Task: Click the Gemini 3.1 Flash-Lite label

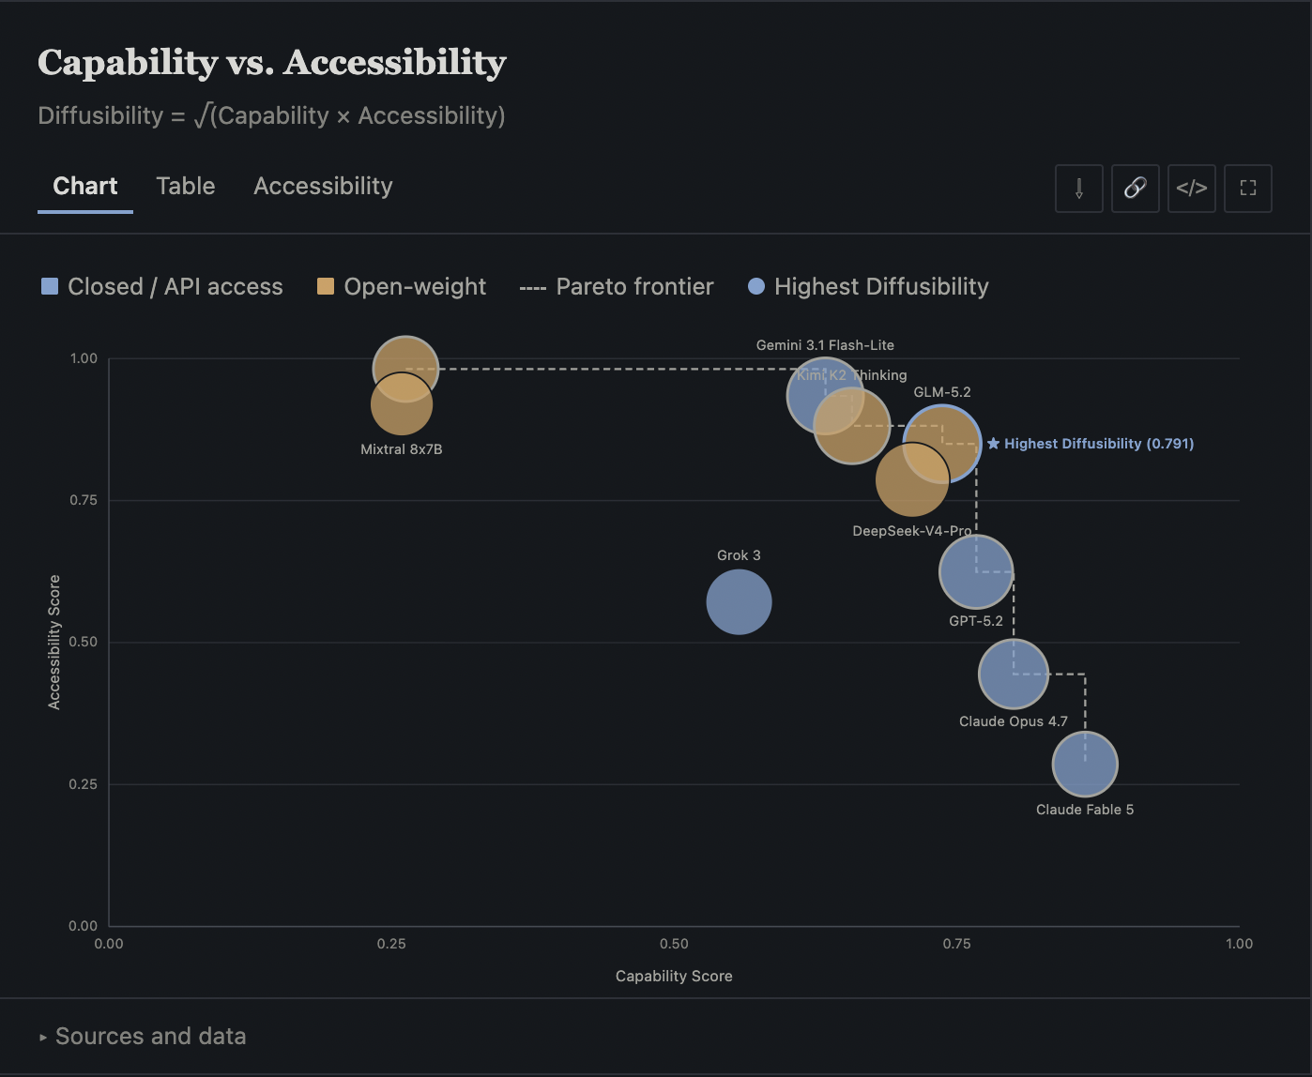Action: [825, 345]
